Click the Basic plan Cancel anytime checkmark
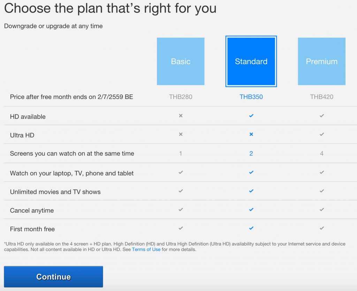Screen dimensions: 357x291 (x=181, y=209)
